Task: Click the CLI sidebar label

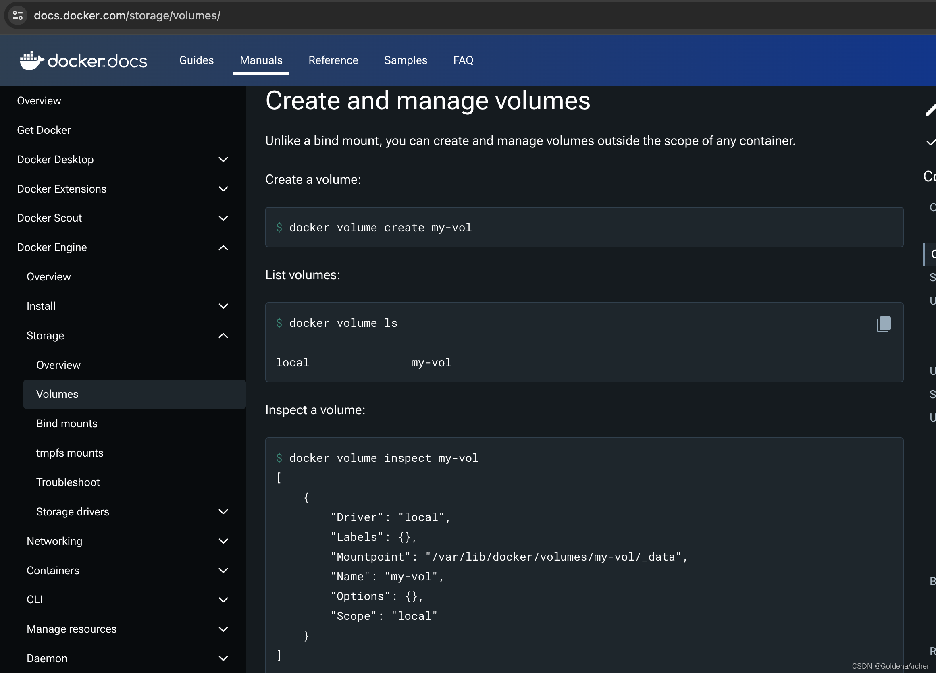Action: (x=35, y=600)
